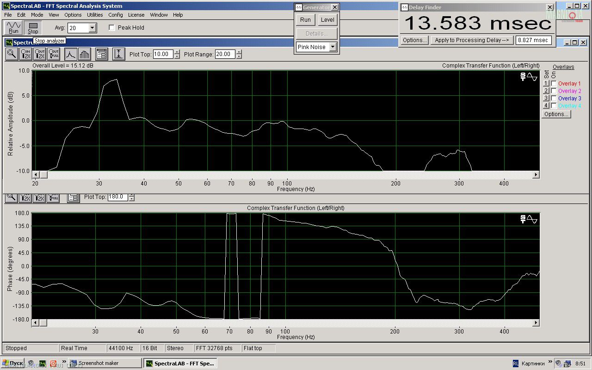Click Set button 4 for Overlay 4
This screenshot has height=370, width=592.
[546, 106]
